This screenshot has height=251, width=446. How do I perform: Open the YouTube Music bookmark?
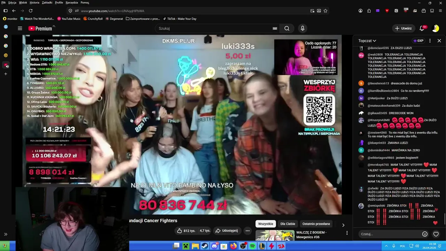point(69,19)
